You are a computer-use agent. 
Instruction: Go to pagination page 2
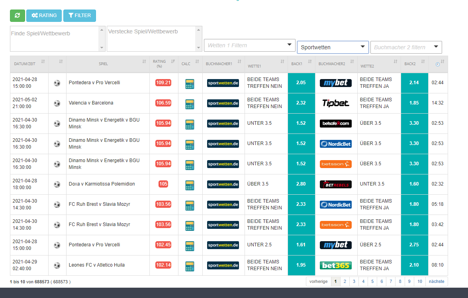[345, 281]
